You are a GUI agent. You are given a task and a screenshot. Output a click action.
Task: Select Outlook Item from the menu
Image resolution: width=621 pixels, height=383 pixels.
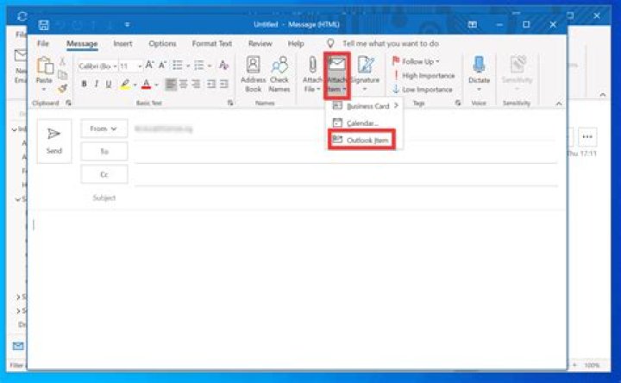[361, 140]
